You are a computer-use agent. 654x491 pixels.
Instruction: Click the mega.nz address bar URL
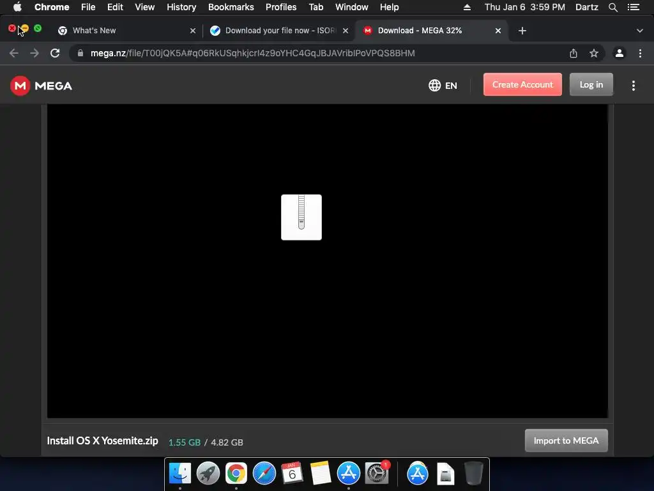(253, 53)
